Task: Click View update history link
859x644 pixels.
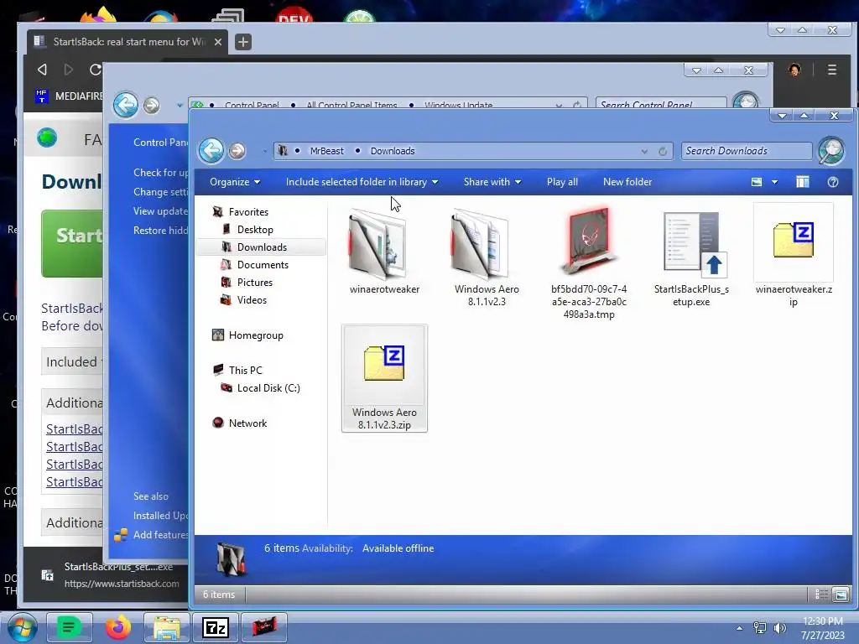Action: click(x=160, y=211)
